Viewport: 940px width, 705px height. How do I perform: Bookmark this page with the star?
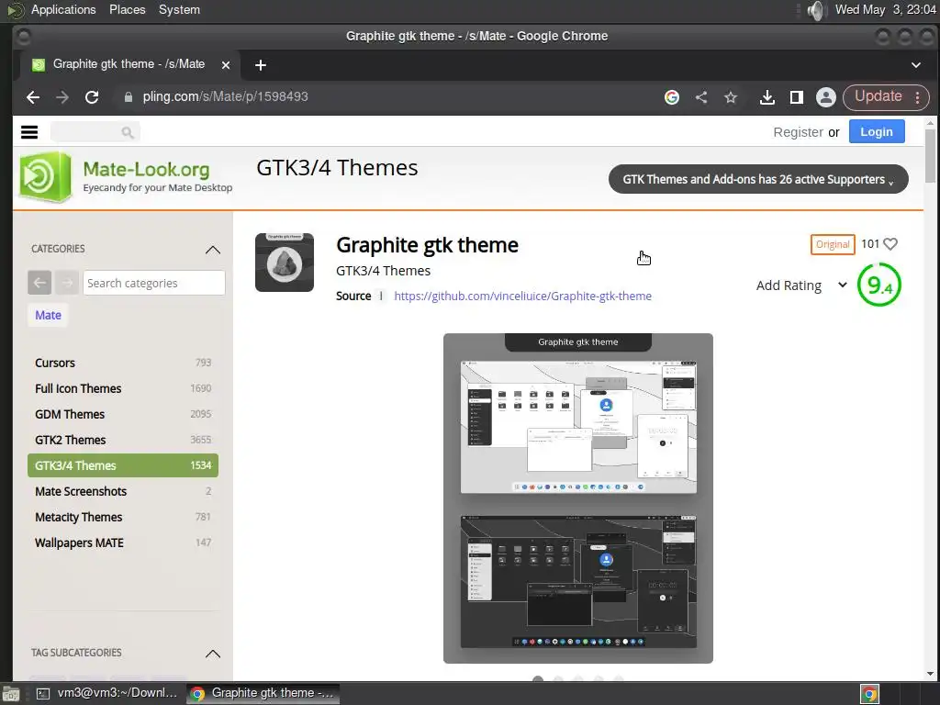[x=730, y=97]
